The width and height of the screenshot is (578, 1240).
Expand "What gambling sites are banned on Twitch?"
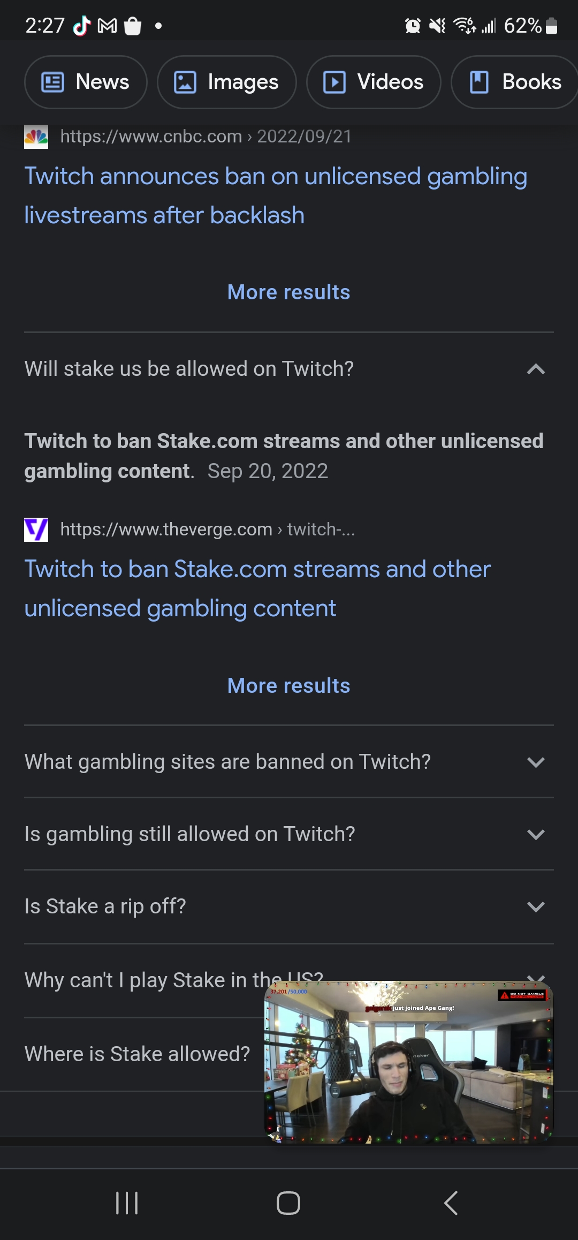tap(536, 762)
